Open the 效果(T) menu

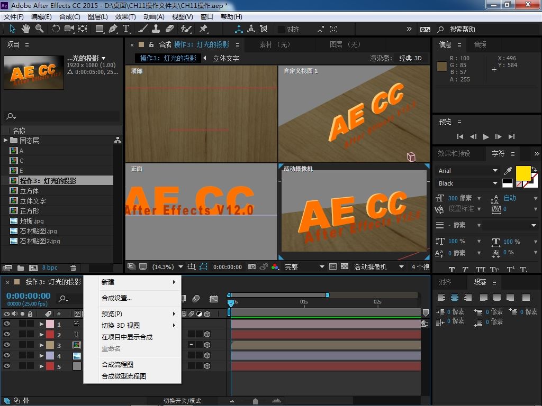coord(125,16)
